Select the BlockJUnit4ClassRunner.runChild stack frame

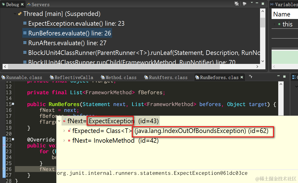tap(132, 62)
